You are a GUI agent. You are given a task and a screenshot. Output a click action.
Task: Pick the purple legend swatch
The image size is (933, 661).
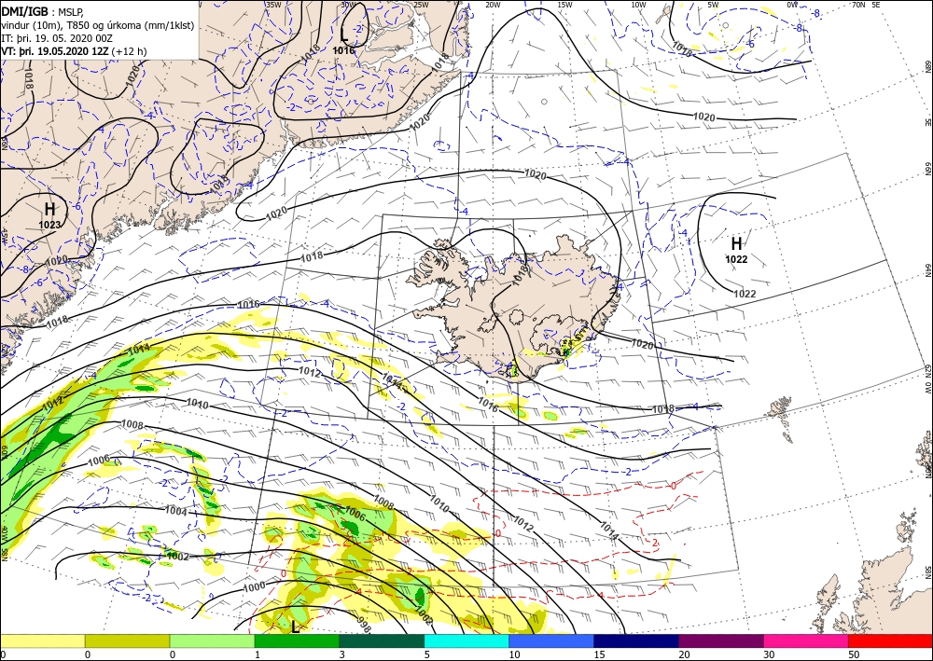pyautogui.click(x=720, y=640)
